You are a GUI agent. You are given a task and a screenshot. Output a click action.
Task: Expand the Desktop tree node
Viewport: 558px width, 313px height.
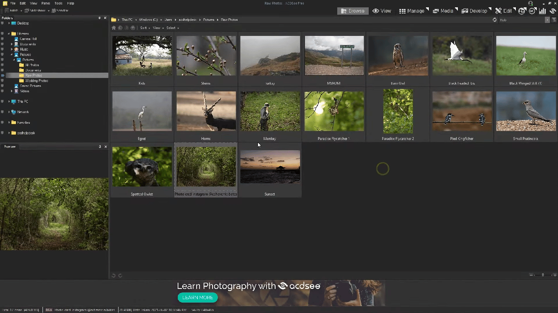(9, 23)
